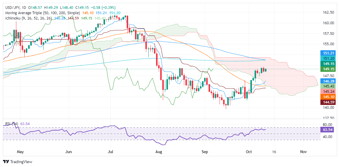340x167 pixels.
Task: Select the Oct date on time axis
Action: click(x=249, y=152)
